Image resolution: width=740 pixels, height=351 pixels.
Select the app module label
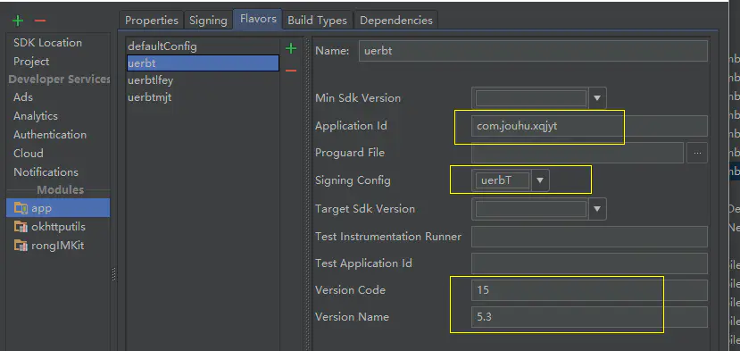[42, 208]
